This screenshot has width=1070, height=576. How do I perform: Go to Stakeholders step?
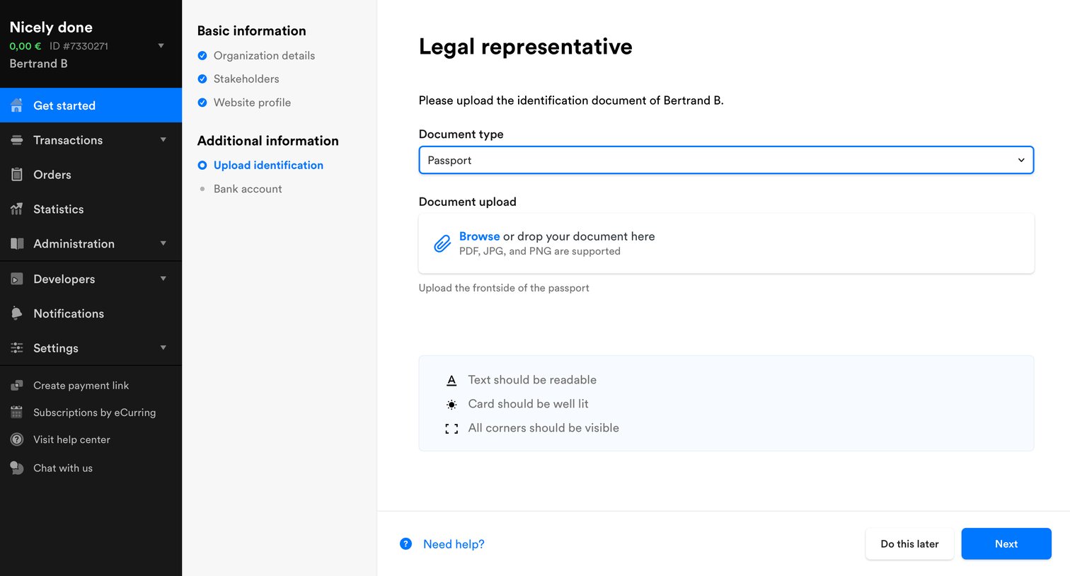(246, 79)
